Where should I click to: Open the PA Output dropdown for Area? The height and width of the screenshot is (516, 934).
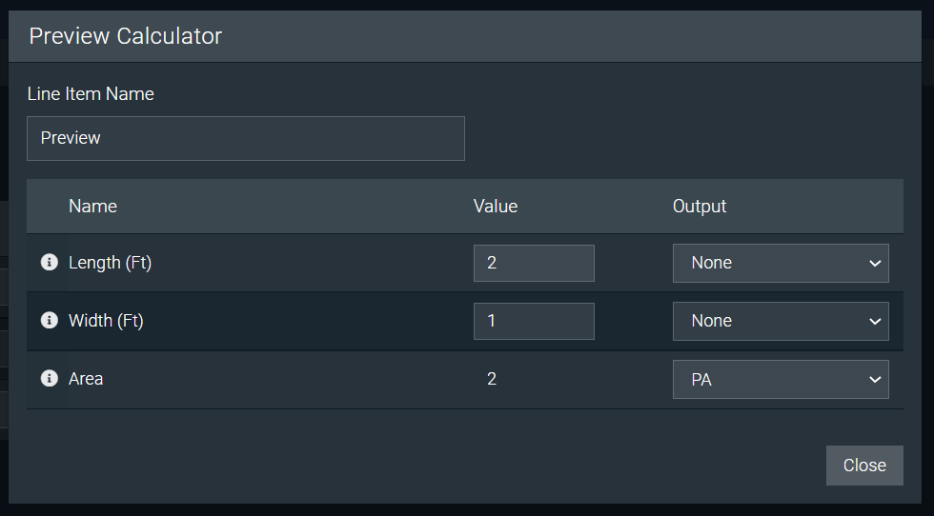(x=781, y=379)
